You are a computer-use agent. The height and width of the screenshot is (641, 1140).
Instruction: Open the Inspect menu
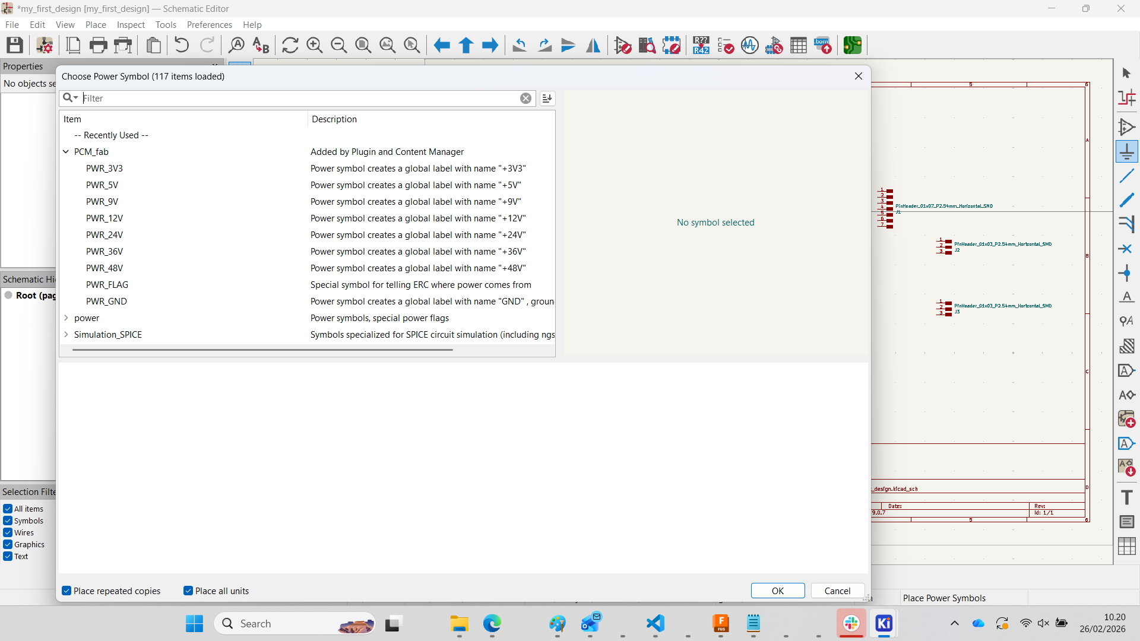(x=131, y=25)
